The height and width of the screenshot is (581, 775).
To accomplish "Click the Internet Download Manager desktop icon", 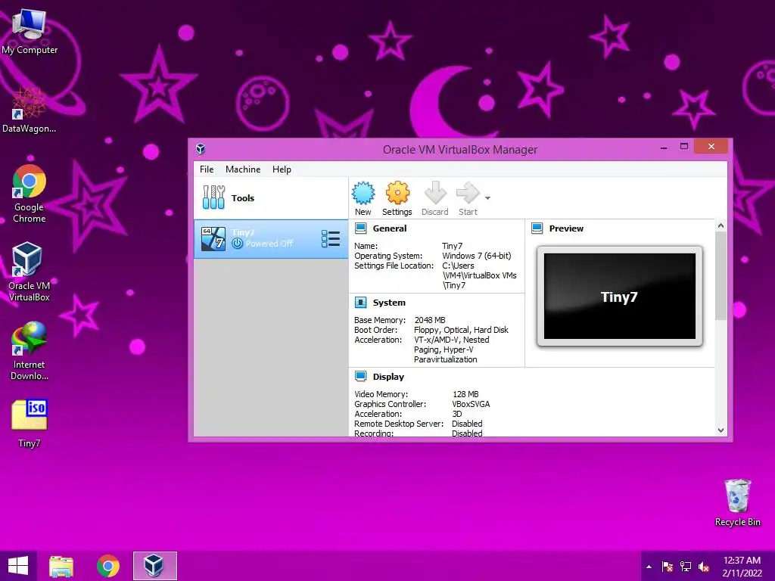I will click(x=30, y=351).
